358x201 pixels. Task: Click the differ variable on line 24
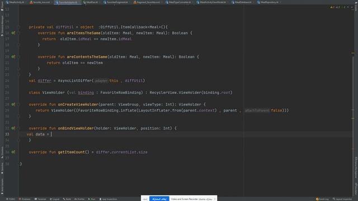coord(45,80)
